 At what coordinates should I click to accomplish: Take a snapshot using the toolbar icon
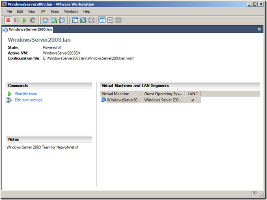(45, 20)
